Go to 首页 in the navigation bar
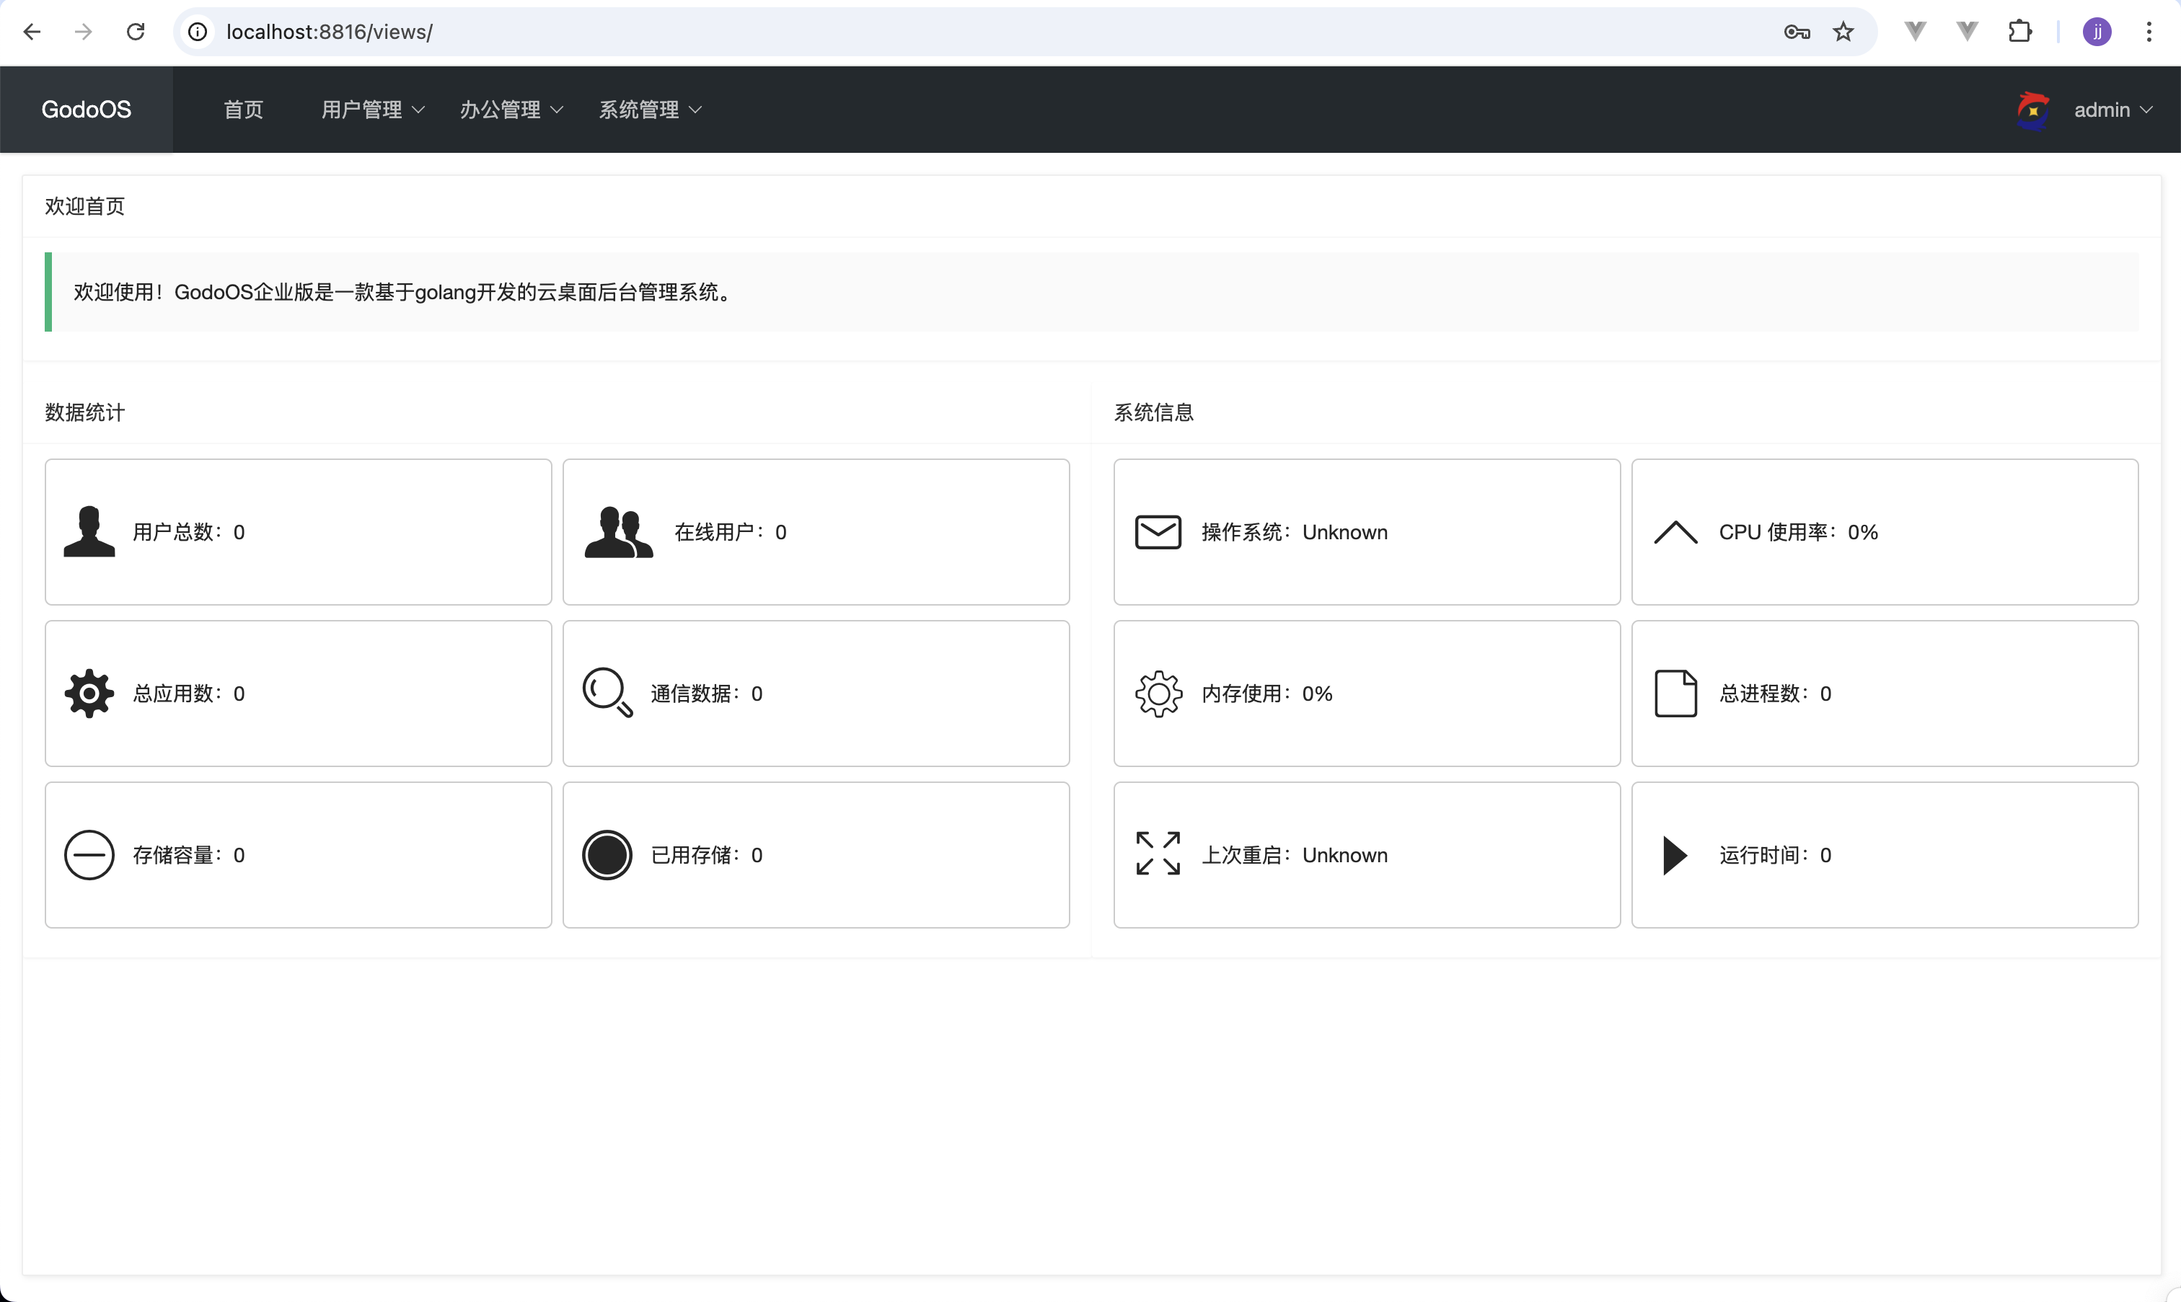Viewport: 2181px width, 1302px height. pyautogui.click(x=243, y=110)
